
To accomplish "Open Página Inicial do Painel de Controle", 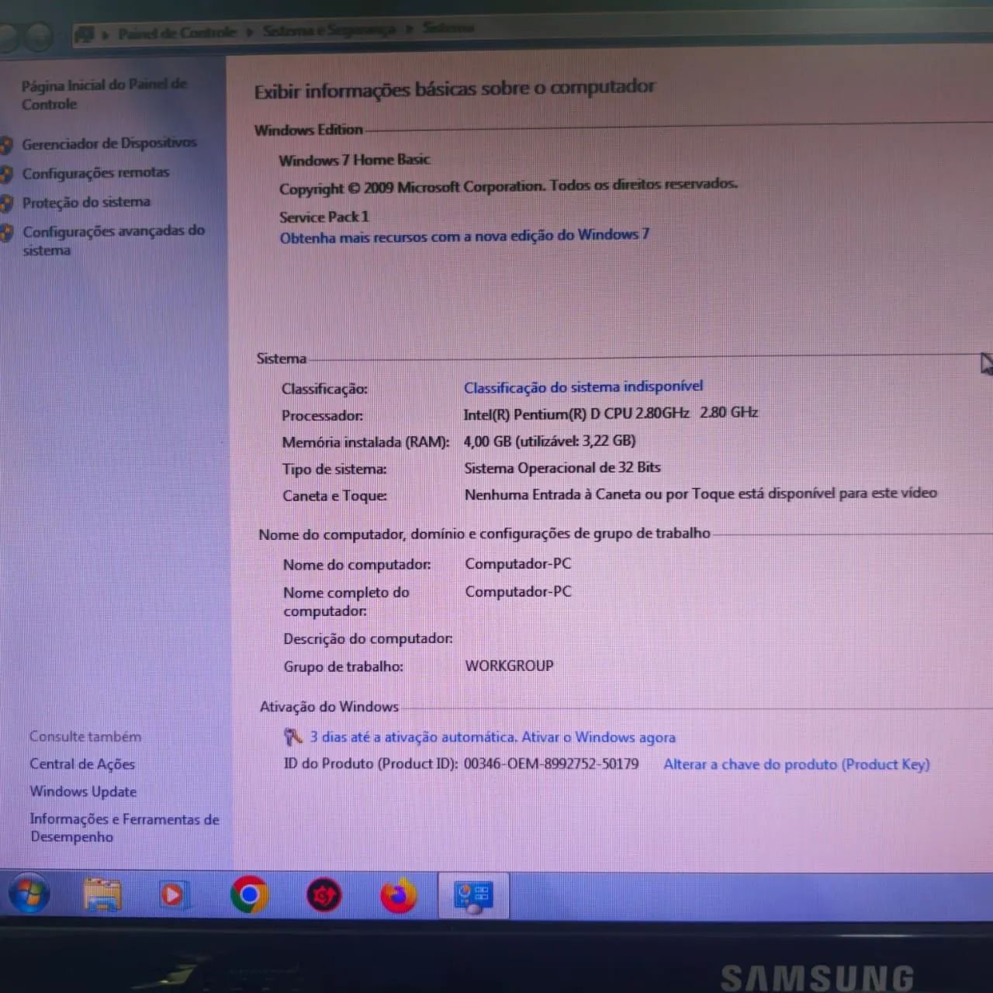I will pyautogui.click(x=103, y=94).
